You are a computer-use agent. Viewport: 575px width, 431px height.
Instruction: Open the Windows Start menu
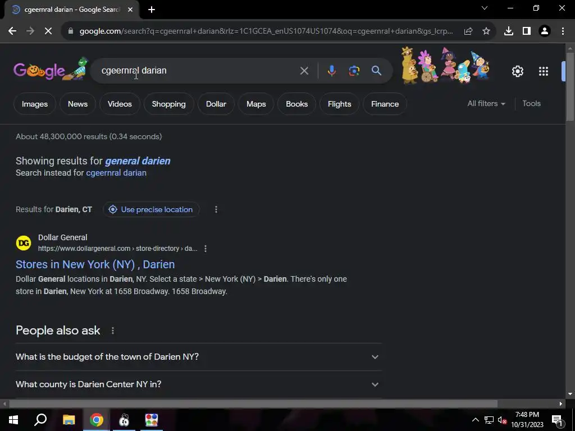[13, 420]
